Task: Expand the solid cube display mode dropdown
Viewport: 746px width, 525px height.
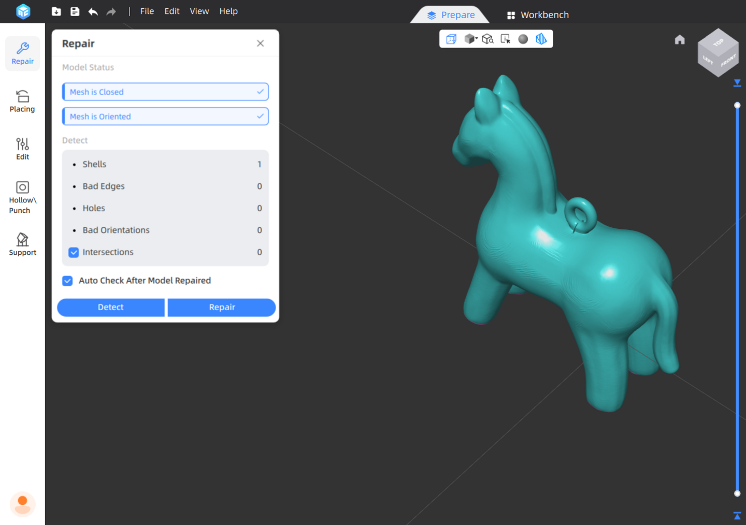Action: (471, 39)
